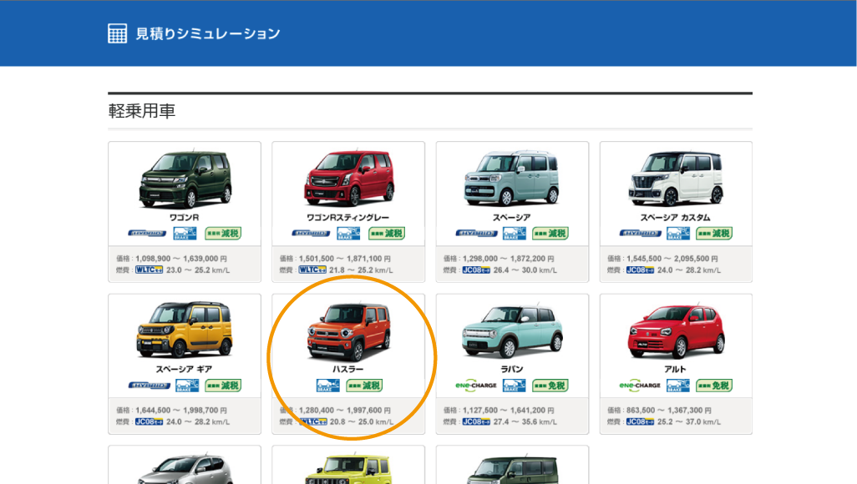Click the JC08 mode badge in スペーシア card
The width and height of the screenshot is (857, 484).
[x=476, y=270]
